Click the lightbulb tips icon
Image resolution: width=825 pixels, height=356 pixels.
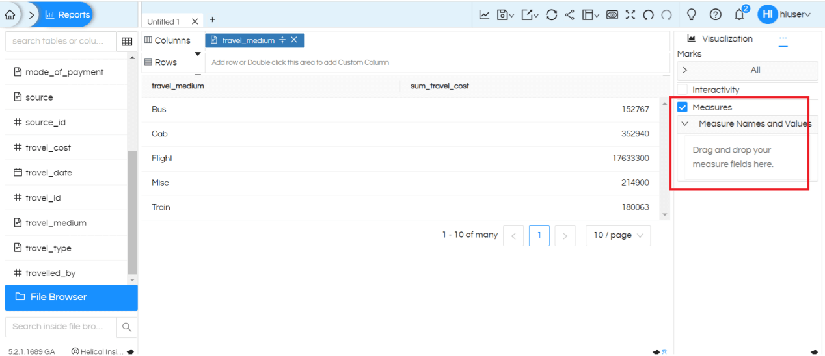click(x=692, y=14)
